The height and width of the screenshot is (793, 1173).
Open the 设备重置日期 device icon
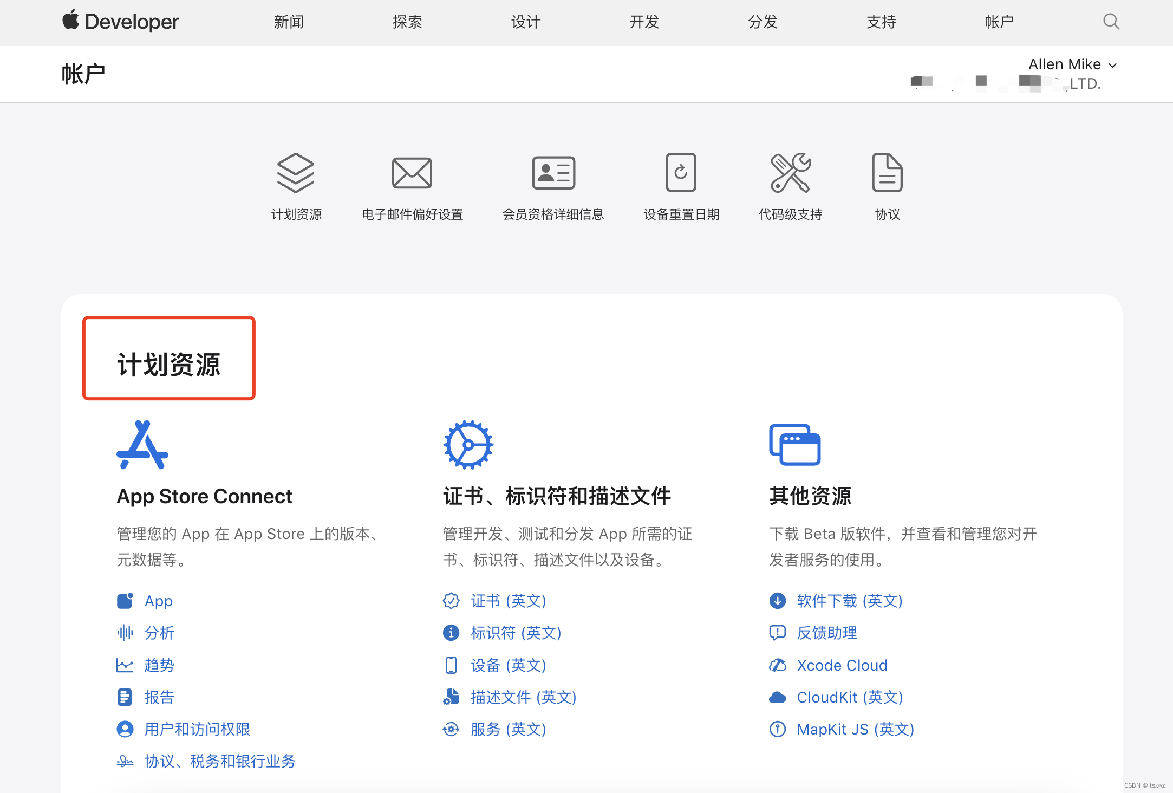pos(681,173)
